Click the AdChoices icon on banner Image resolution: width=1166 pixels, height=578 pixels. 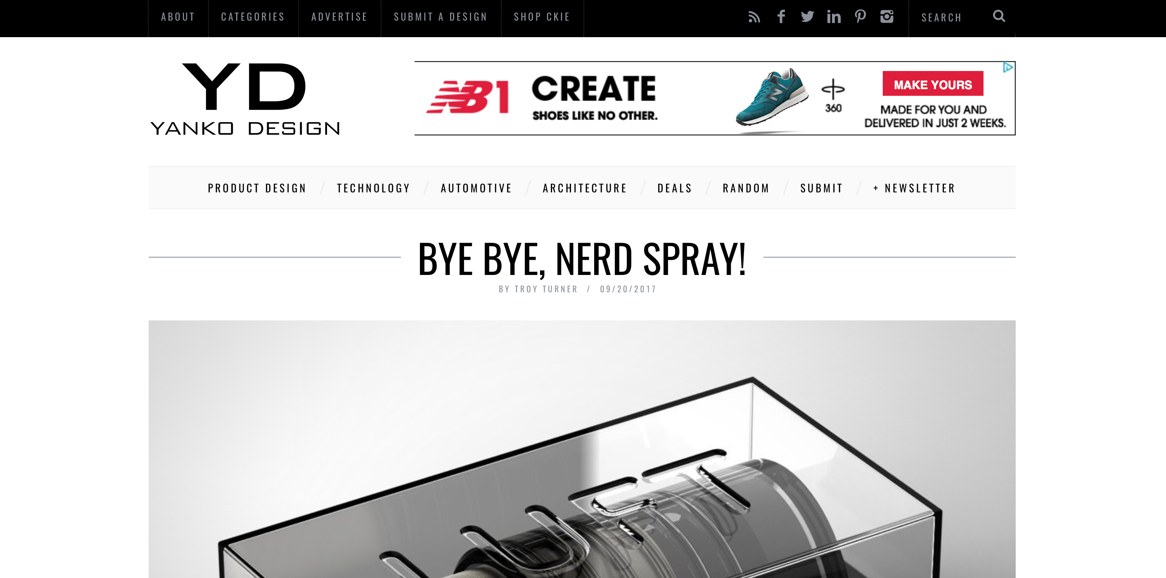(x=1008, y=67)
